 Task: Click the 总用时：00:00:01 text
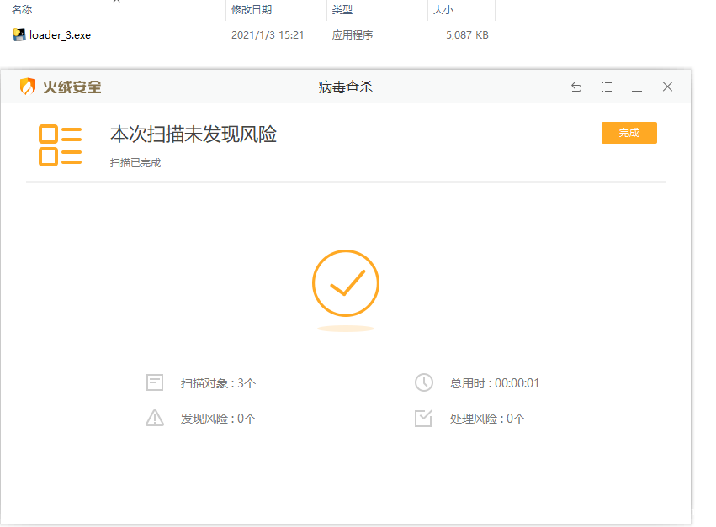[494, 382]
